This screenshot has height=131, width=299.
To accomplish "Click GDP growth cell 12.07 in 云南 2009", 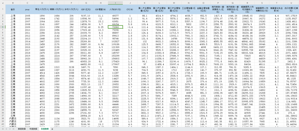I will pos(101,78).
